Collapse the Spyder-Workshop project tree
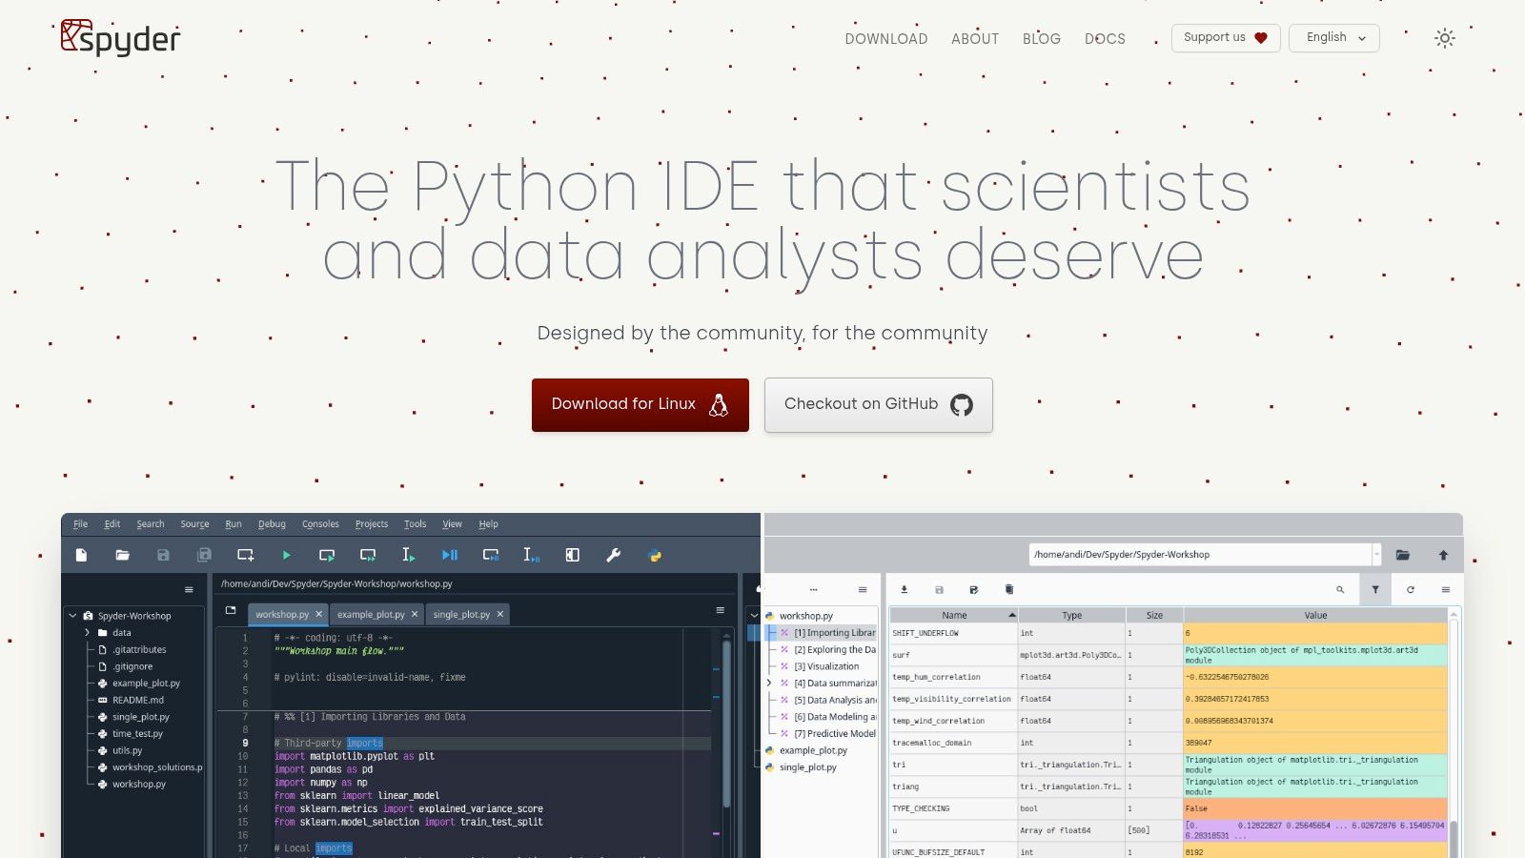1525x858 pixels. pos(73,615)
